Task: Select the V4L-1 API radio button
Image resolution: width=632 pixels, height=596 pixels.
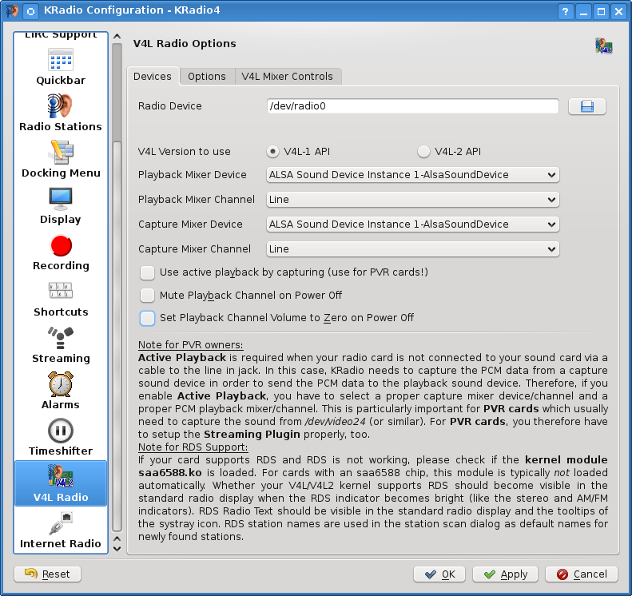Action: tap(273, 152)
